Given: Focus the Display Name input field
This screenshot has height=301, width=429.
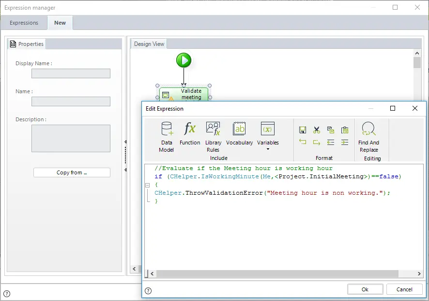Looking at the screenshot, I should coord(71,73).
